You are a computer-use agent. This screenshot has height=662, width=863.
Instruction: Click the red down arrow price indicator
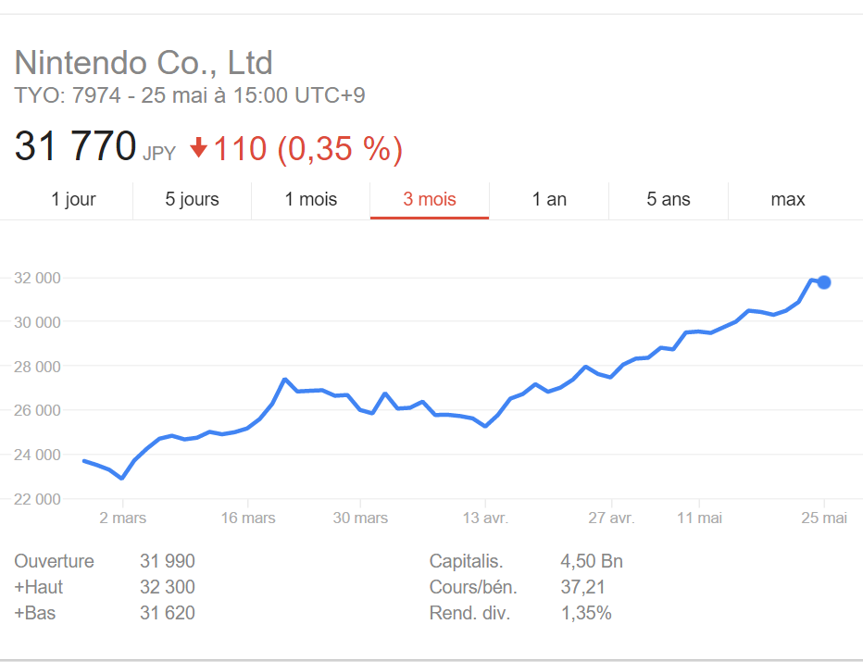198,148
